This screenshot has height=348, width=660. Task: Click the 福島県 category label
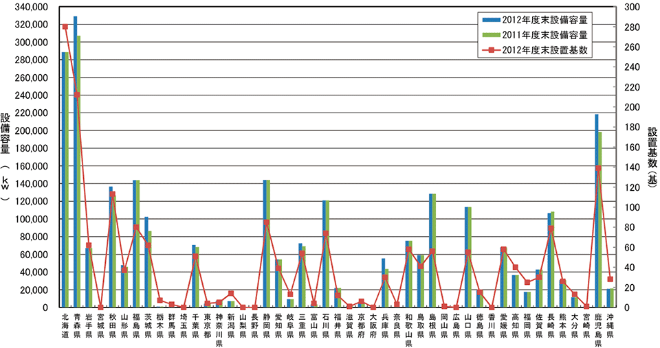pyautogui.click(x=136, y=325)
